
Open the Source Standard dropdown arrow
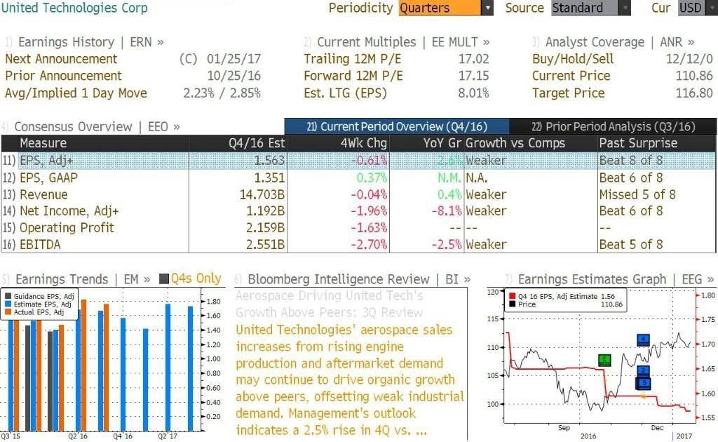tap(625, 8)
